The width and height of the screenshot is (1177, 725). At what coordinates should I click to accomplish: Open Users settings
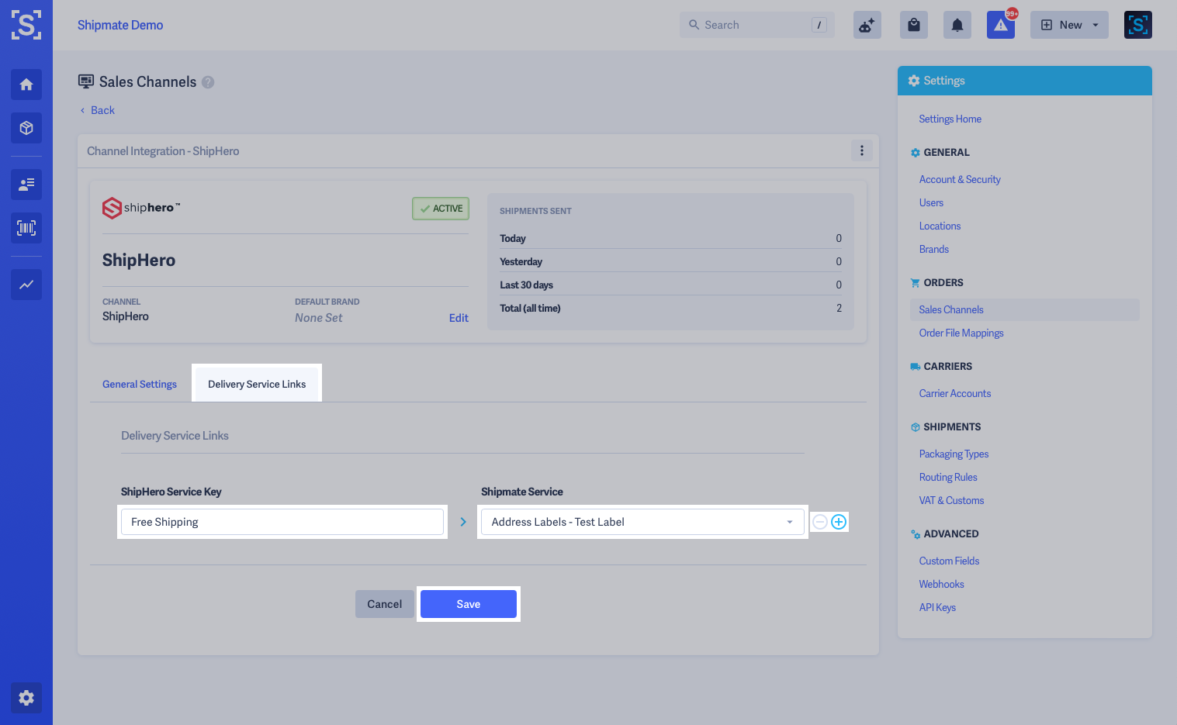(x=931, y=202)
